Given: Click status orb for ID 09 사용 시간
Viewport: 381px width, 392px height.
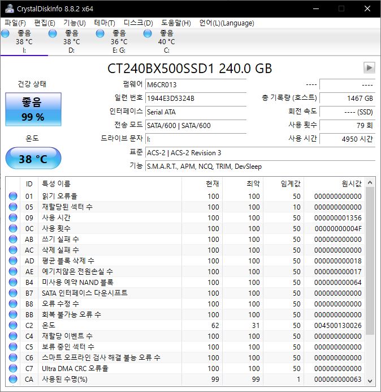Looking at the screenshot, I should click(x=13, y=218).
